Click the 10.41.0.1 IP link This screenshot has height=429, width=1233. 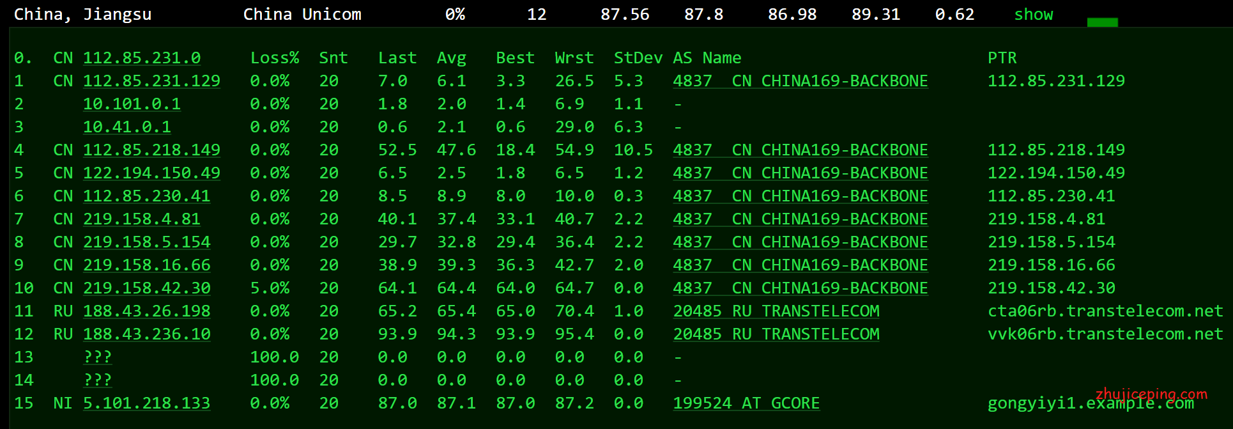click(x=126, y=127)
